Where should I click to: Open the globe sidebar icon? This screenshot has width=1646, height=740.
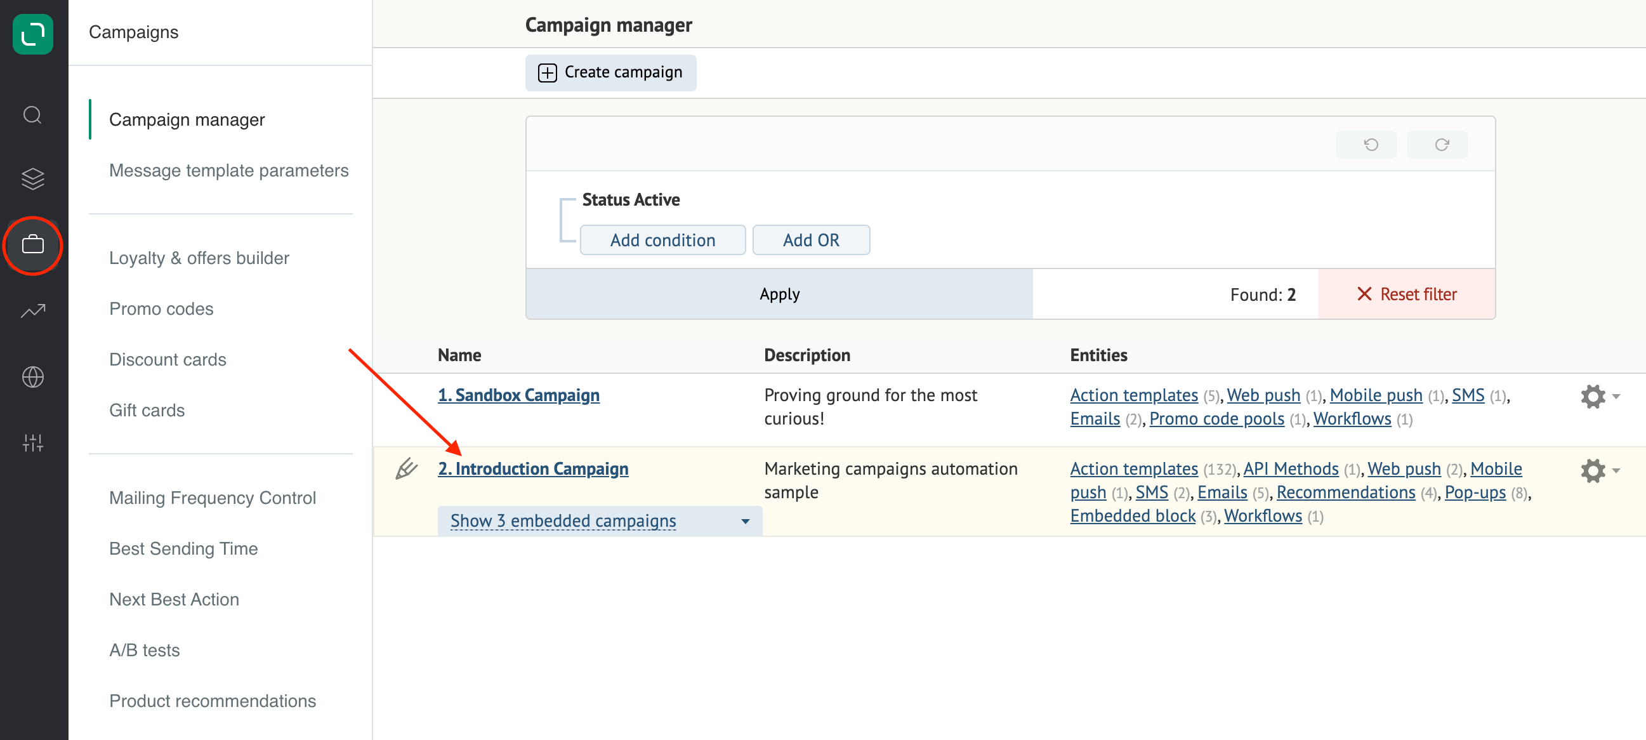click(32, 377)
